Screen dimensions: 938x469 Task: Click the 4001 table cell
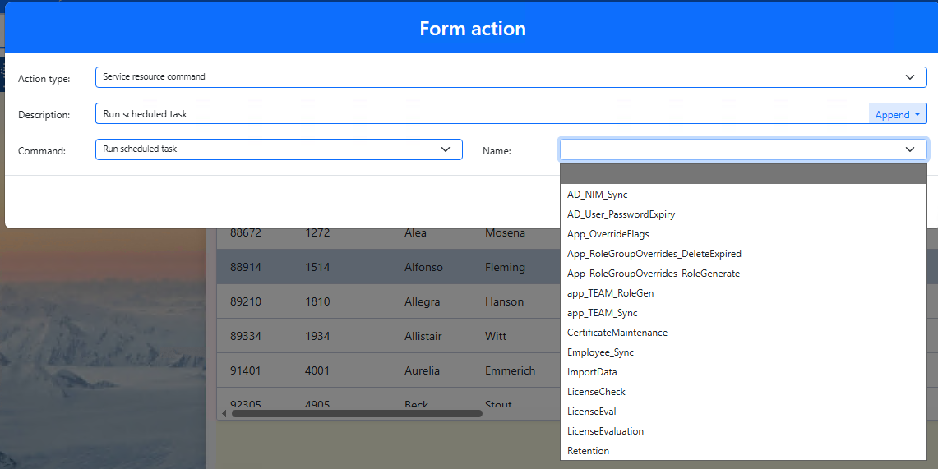(317, 370)
